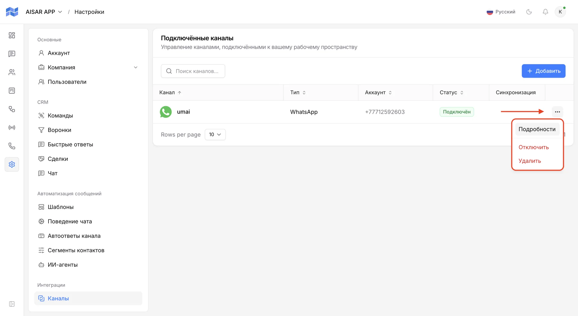Open the Rows per page dropdown
The height and width of the screenshot is (316, 578).
pyautogui.click(x=215, y=135)
